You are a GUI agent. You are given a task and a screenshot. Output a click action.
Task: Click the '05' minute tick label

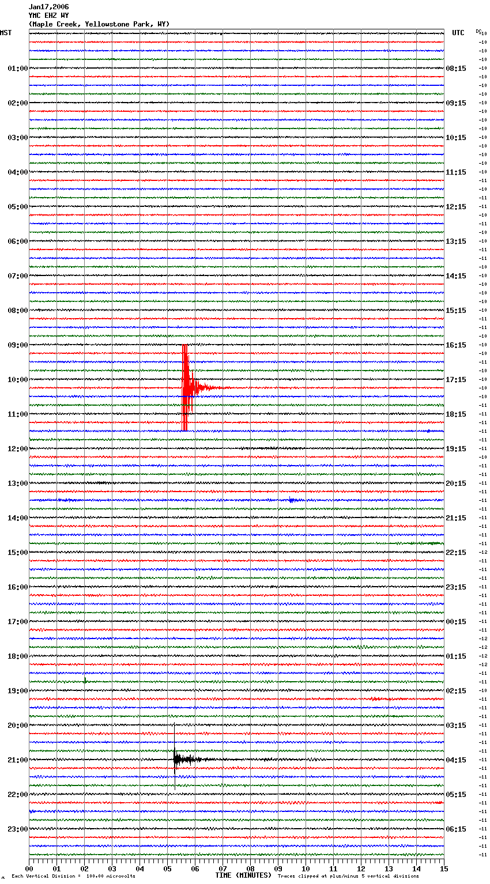168,869
